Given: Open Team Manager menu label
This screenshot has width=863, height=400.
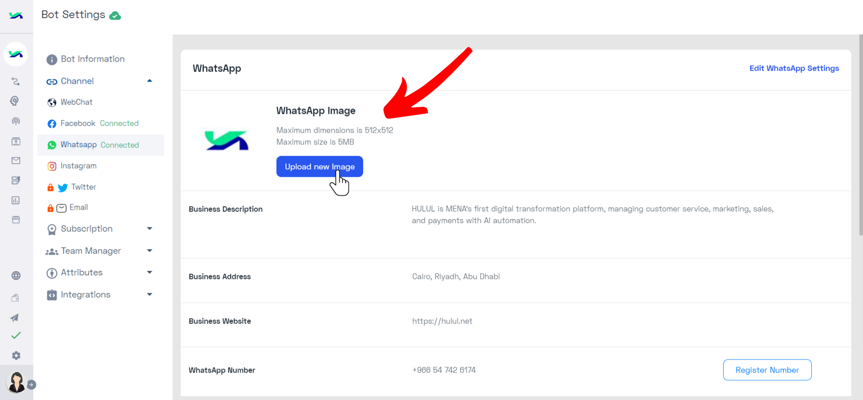Looking at the screenshot, I should point(91,251).
